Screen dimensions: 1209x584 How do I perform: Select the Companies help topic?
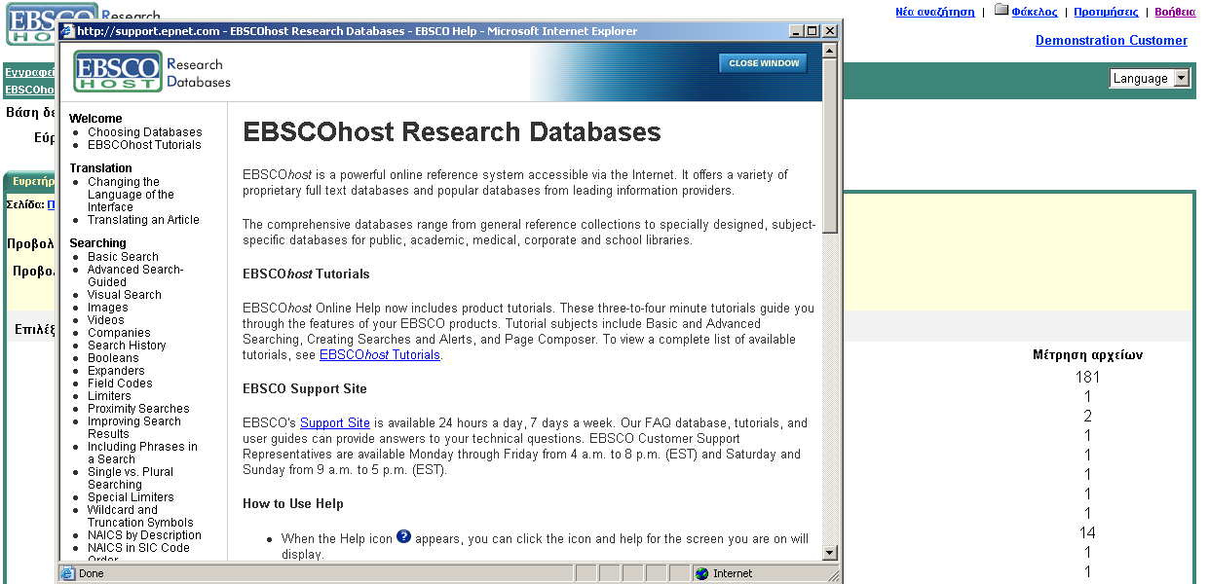pyautogui.click(x=119, y=333)
